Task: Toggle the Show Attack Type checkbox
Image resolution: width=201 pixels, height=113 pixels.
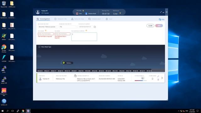Action: pyautogui.click(x=39, y=47)
